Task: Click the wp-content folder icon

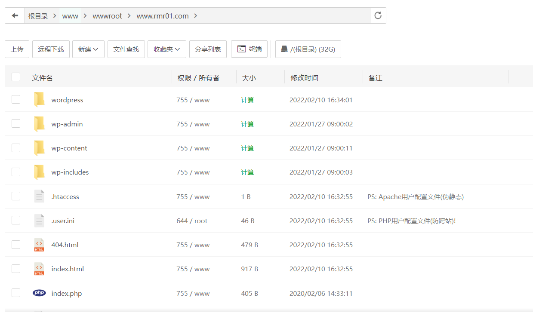Action: (39, 148)
